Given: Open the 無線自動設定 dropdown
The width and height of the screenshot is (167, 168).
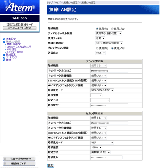Looking at the screenshot, I should pyautogui.click(x=109, y=43).
